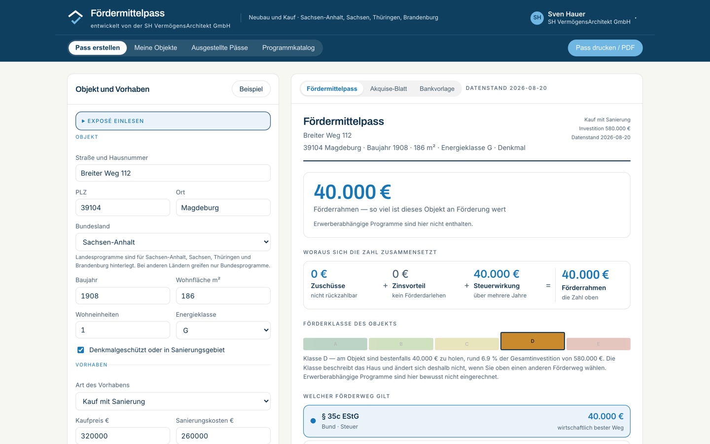Select the § 35c EStG Förderweg radio

click(313, 421)
